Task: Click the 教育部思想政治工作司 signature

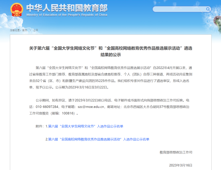Action: click(176, 152)
